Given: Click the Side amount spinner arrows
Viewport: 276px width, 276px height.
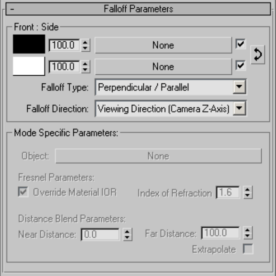Looking at the screenshot, I should pos(85,67).
